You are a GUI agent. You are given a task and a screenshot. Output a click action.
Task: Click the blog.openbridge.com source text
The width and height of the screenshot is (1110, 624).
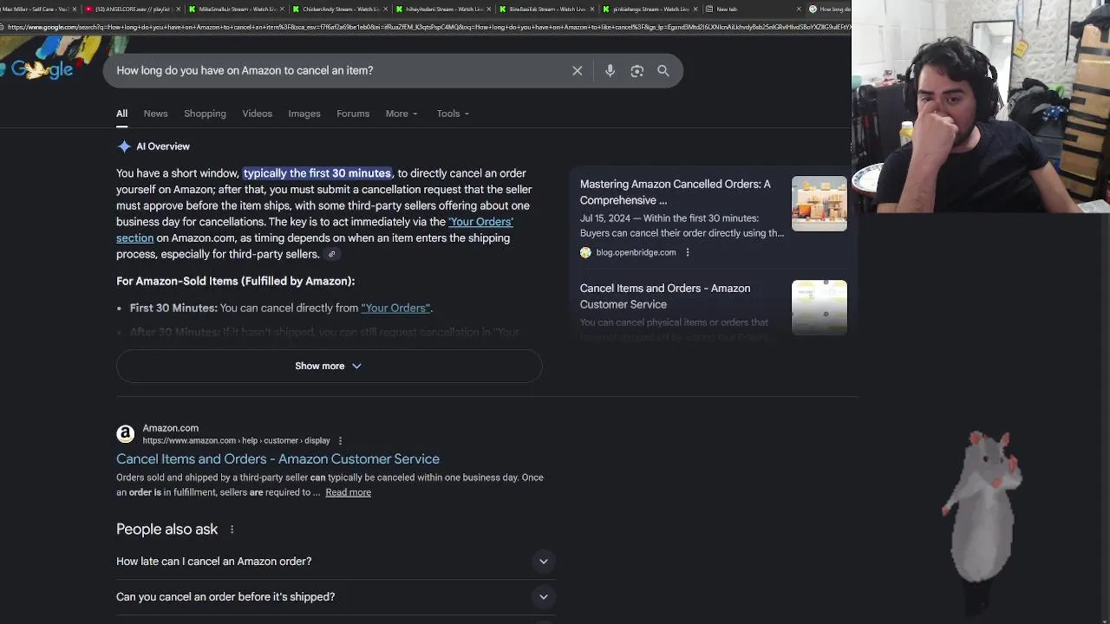click(x=636, y=253)
